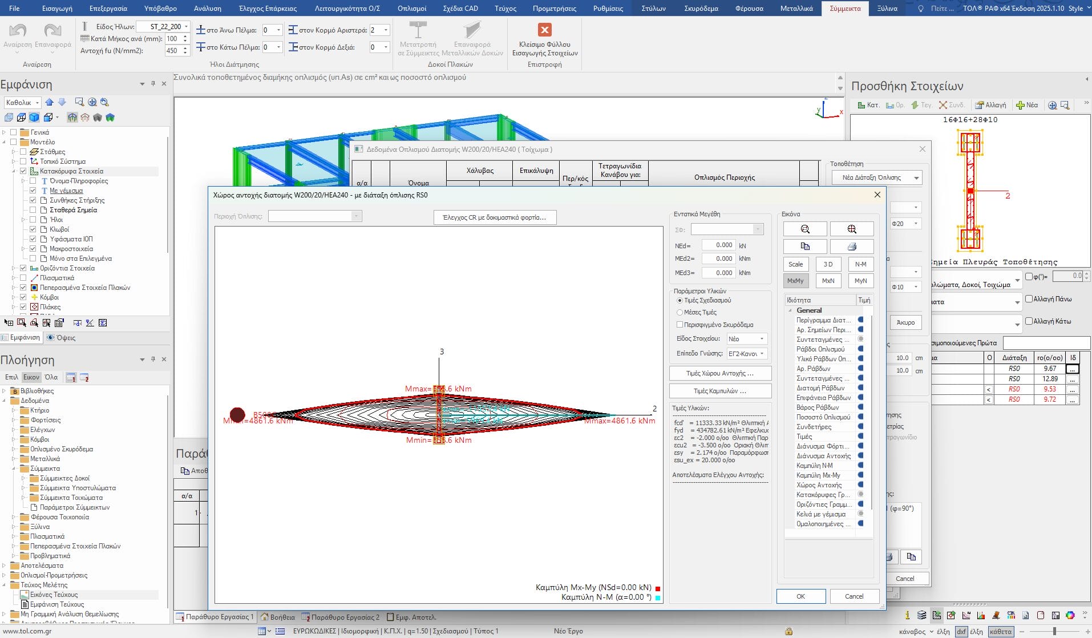Uncheck the Κλωβοί checkbox in tree
Image resolution: width=1092 pixels, height=638 pixels.
tap(33, 229)
